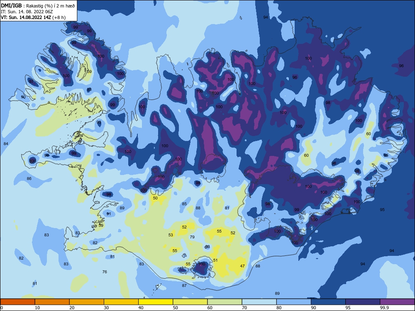Select the medium blue 90–95 legend swatch
The image size is (415, 311).
pyautogui.click(x=328, y=302)
